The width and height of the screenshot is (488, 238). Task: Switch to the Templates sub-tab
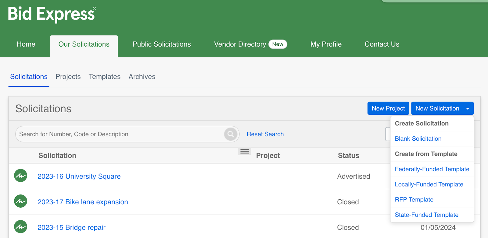105,77
